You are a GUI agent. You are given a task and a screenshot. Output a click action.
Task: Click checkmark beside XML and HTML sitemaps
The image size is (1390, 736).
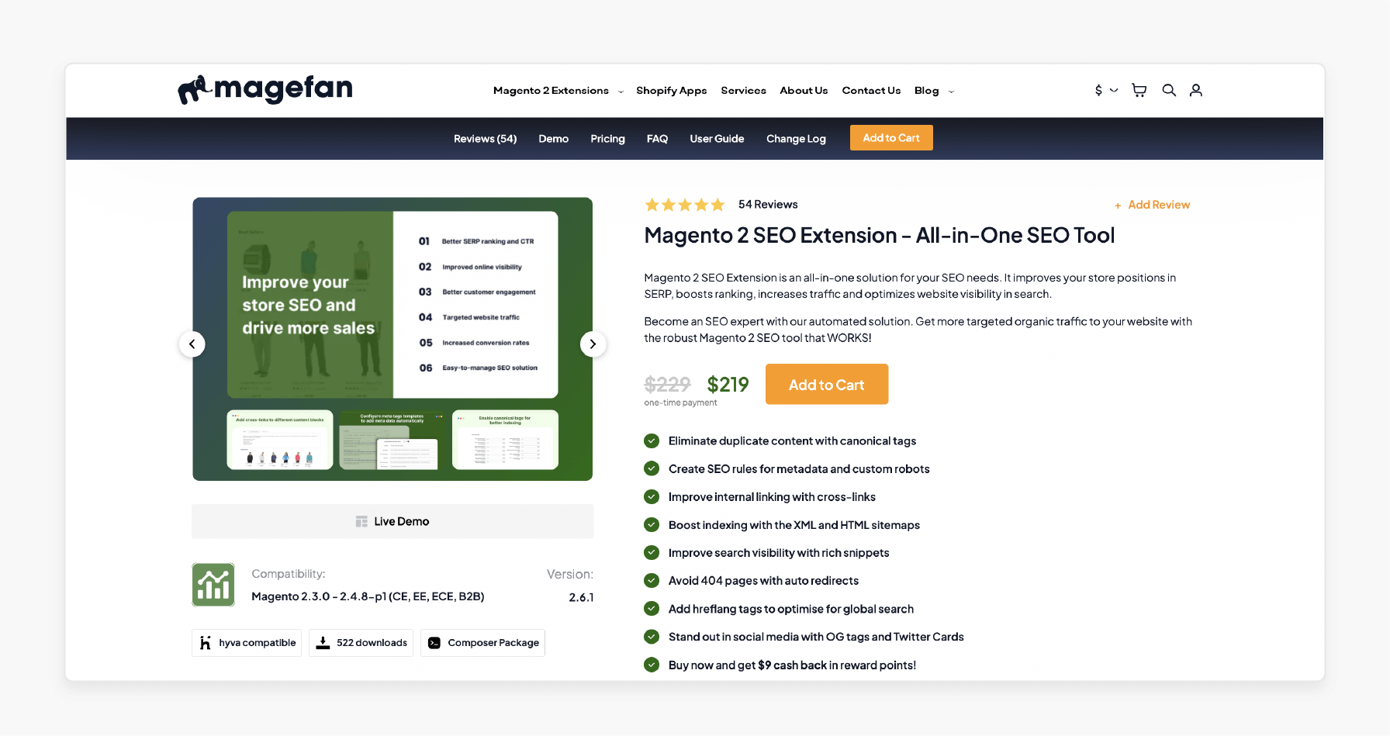652,525
